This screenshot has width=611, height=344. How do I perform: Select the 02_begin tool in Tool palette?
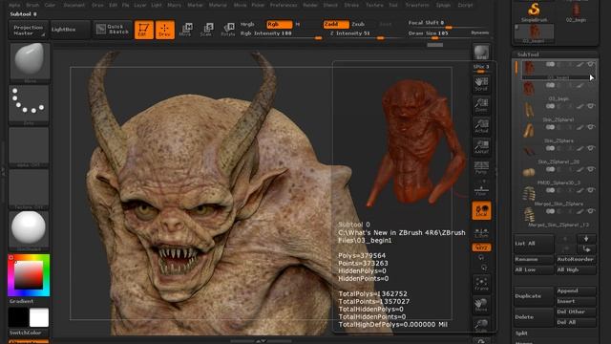point(576,11)
